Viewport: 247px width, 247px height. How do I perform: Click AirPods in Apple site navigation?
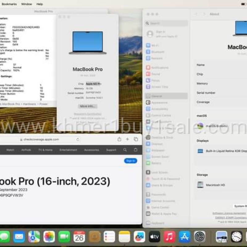pyautogui.click(x=26, y=150)
